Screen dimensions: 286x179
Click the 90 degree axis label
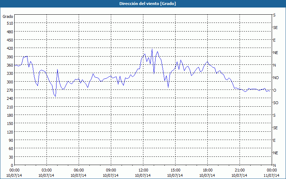[x=11, y=140]
